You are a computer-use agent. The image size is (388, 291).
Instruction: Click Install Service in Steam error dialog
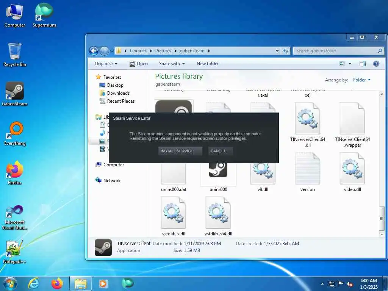[180, 151]
